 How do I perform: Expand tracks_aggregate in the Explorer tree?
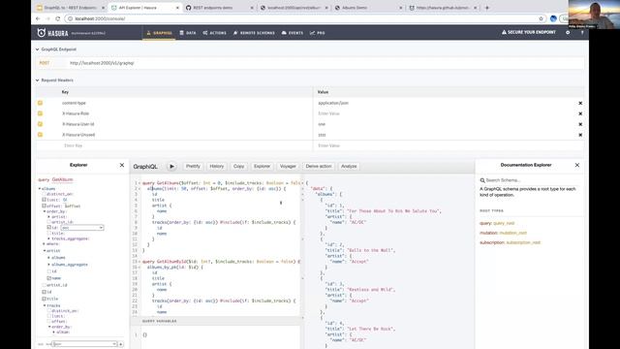tap(49, 238)
